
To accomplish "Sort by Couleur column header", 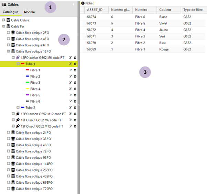I will [165, 10].
